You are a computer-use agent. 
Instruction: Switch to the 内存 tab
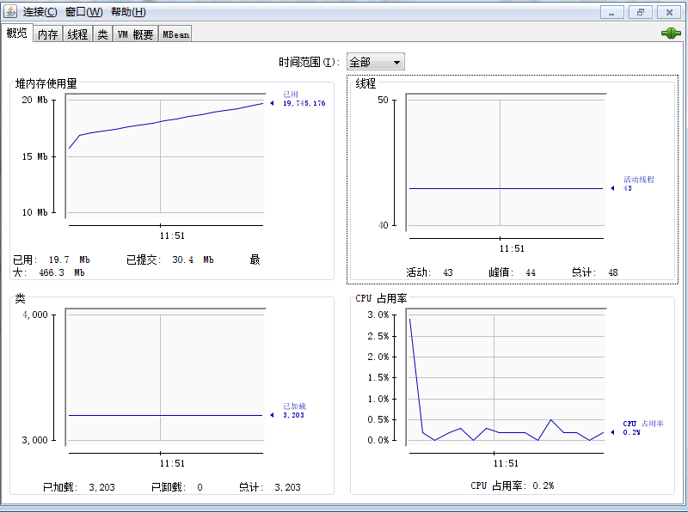click(48, 34)
